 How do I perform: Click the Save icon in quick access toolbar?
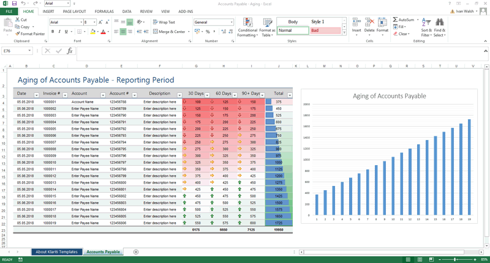14,4
